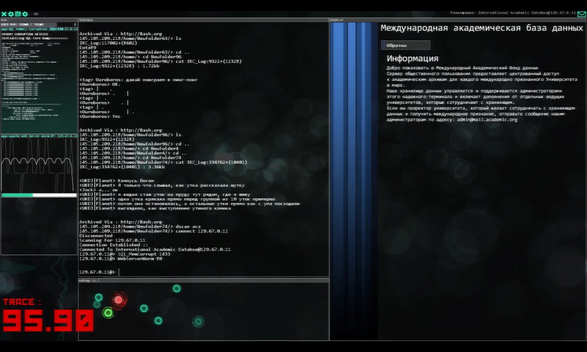Screen dimensions: 587x352
Task: Select the topmost teal node in netMap
Action: point(177,289)
